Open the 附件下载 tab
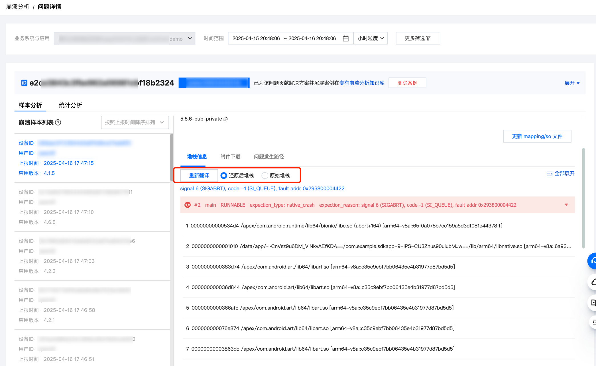This screenshot has width=596, height=366. pyautogui.click(x=230, y=156)
